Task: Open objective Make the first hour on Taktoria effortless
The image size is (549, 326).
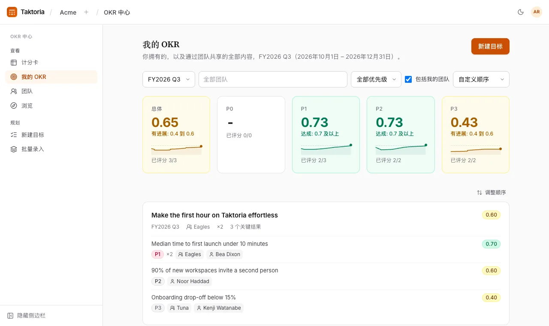Action: coord(214,215)
